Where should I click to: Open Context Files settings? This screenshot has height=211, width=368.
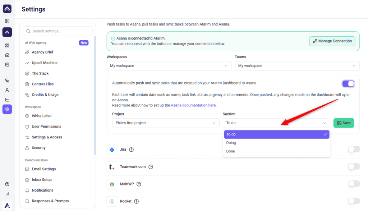(x=43, y=84)
